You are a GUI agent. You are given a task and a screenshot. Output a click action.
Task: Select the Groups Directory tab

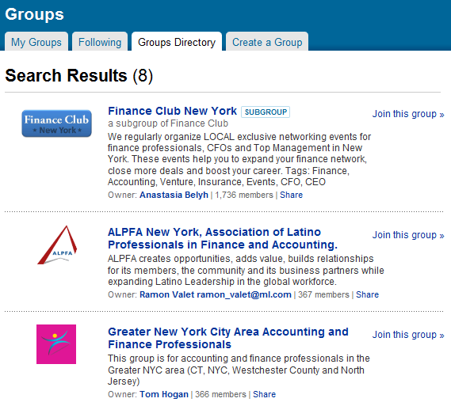pyautogui.click(x=177, y=42)
